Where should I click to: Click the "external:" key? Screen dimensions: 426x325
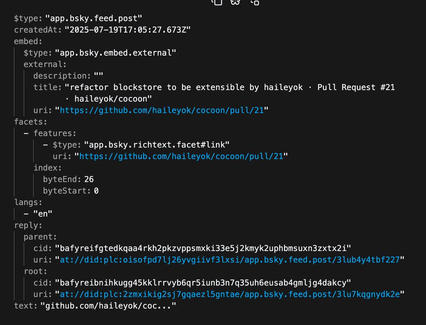click(45, 64)
